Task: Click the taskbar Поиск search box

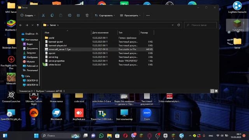Action: click(61, 136)
